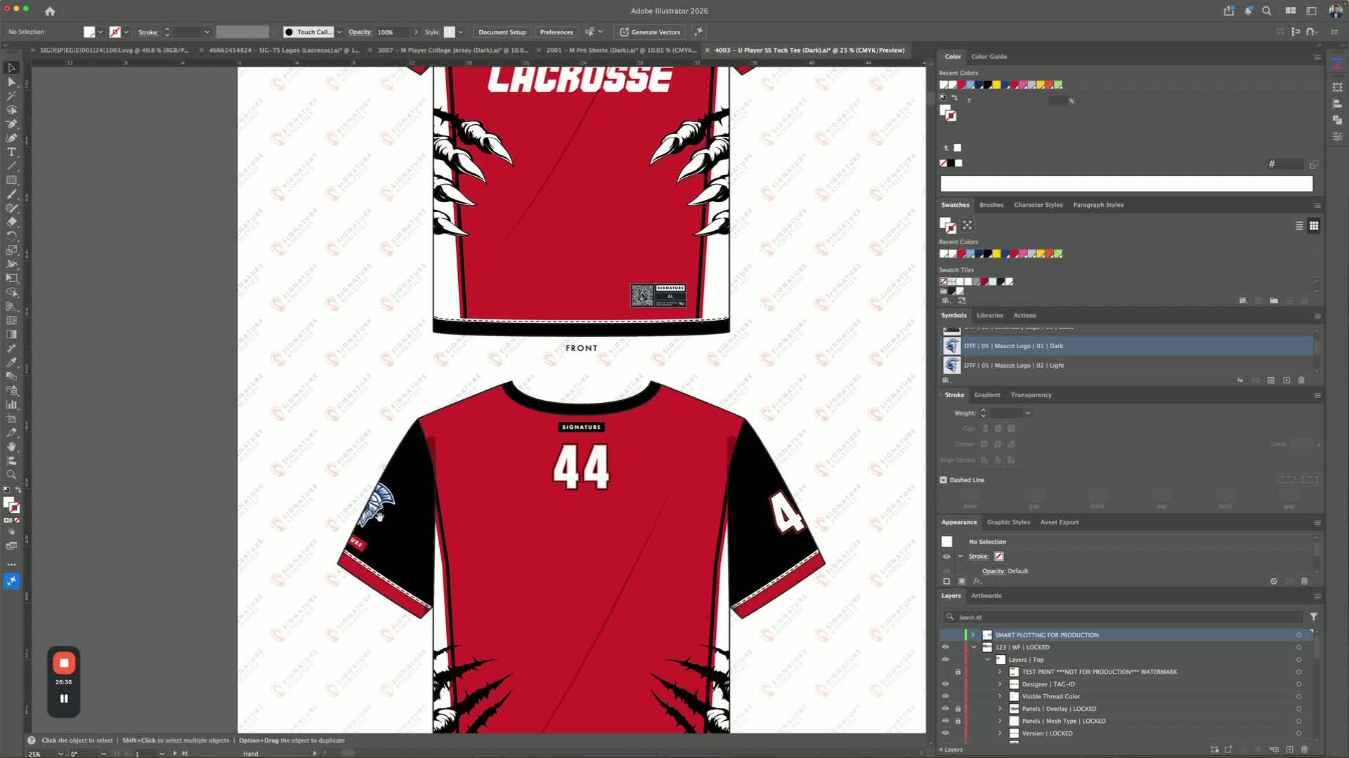The width and height of the screenshot is (1349, 758).
Task: Open the zoom level dropdown at 25%
Action: pos(60,754)
